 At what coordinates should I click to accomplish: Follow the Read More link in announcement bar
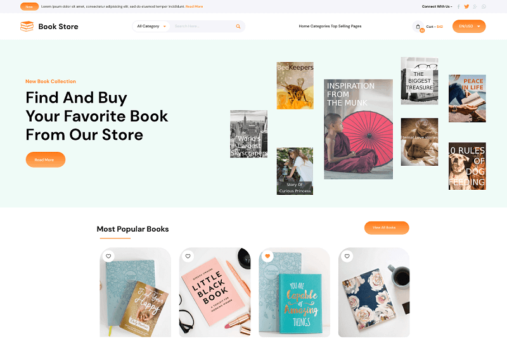[195, 6]
